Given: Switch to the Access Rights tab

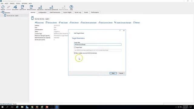Looking at the screenshot, I should tap(67, 12).
